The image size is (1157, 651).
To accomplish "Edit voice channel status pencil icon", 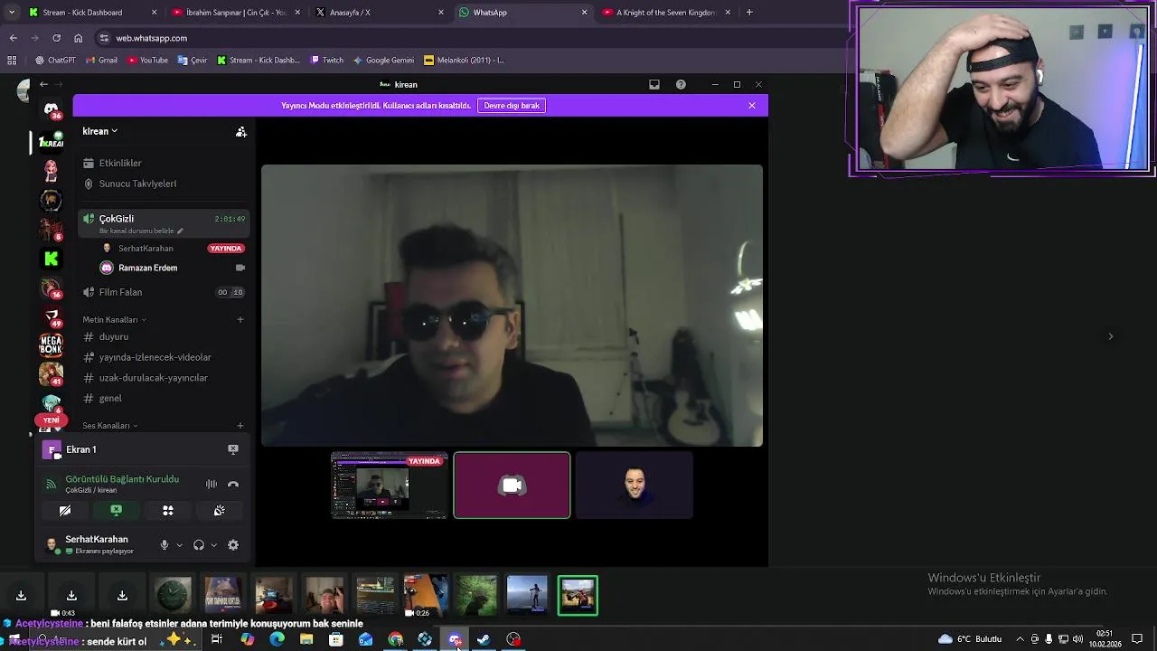I will tap(180, 231).
